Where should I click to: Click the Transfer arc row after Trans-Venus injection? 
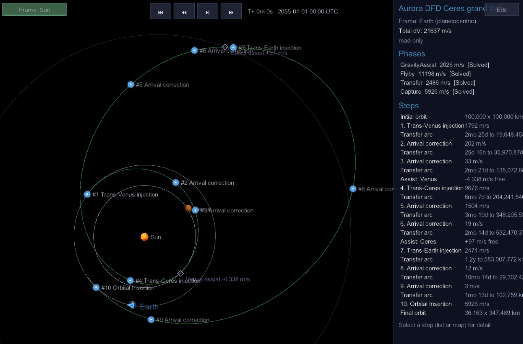coord(461,135)
